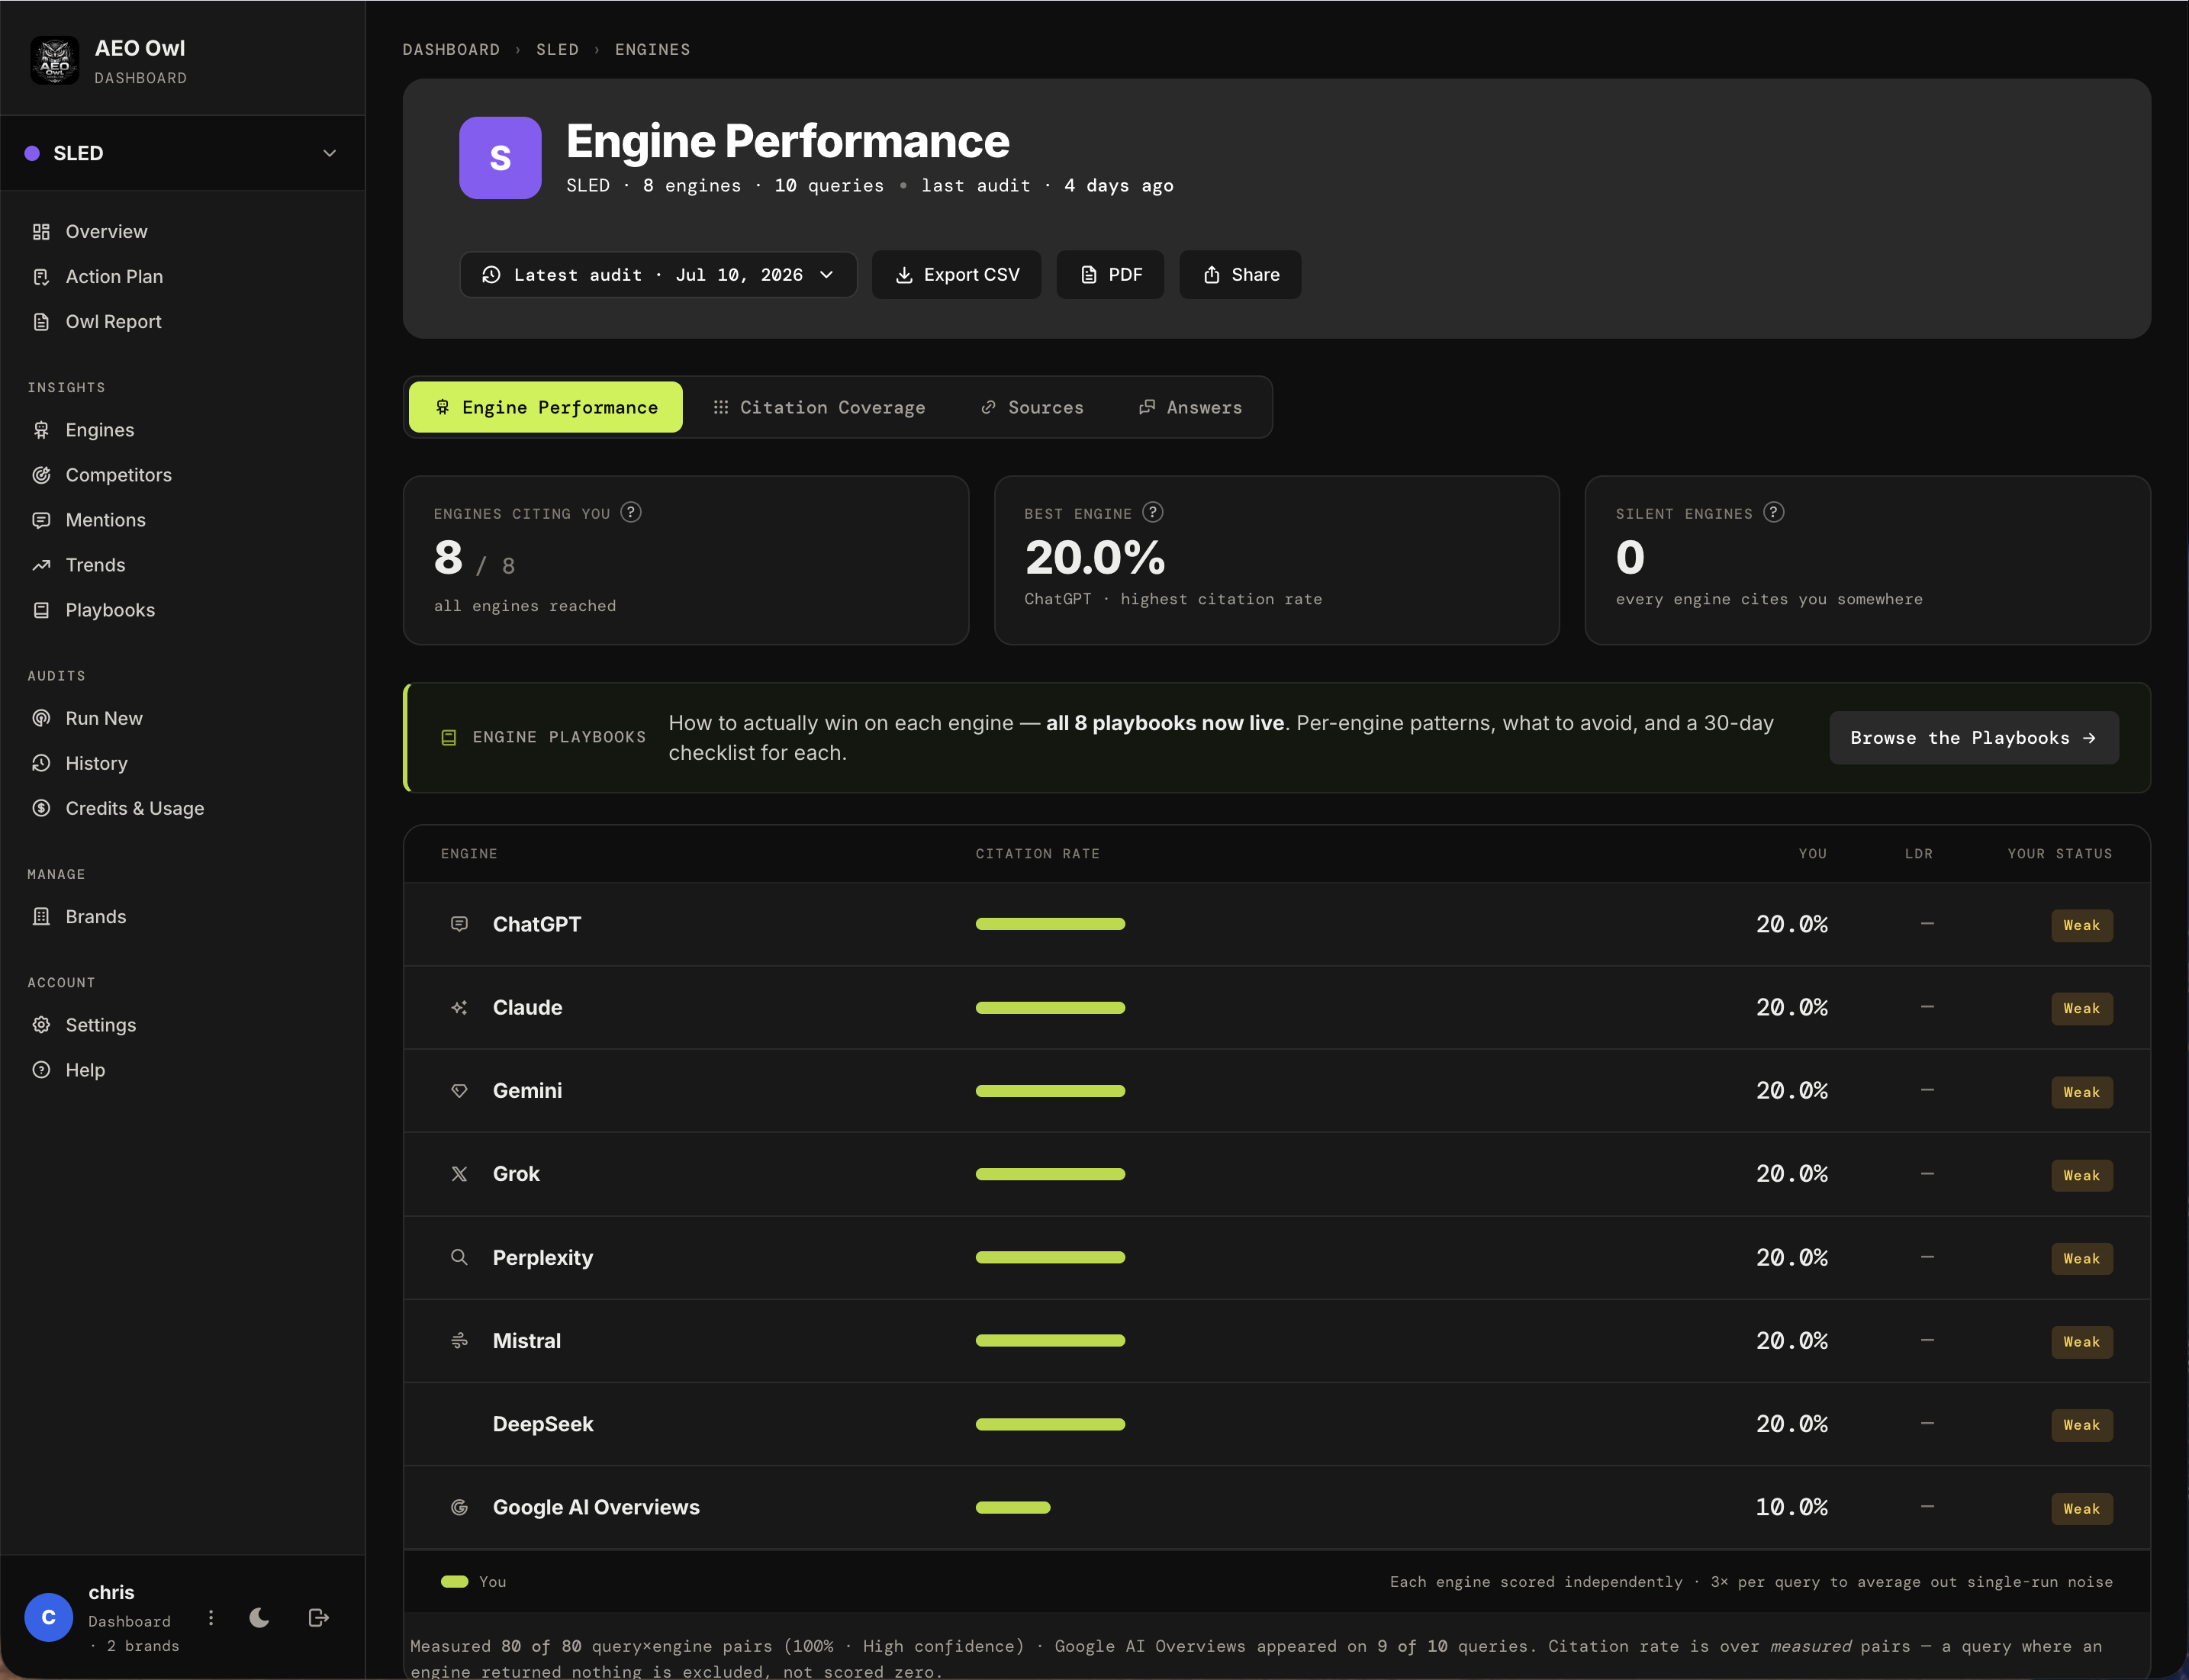Click the Weak badge in Gemini row

[2081, 1092]
